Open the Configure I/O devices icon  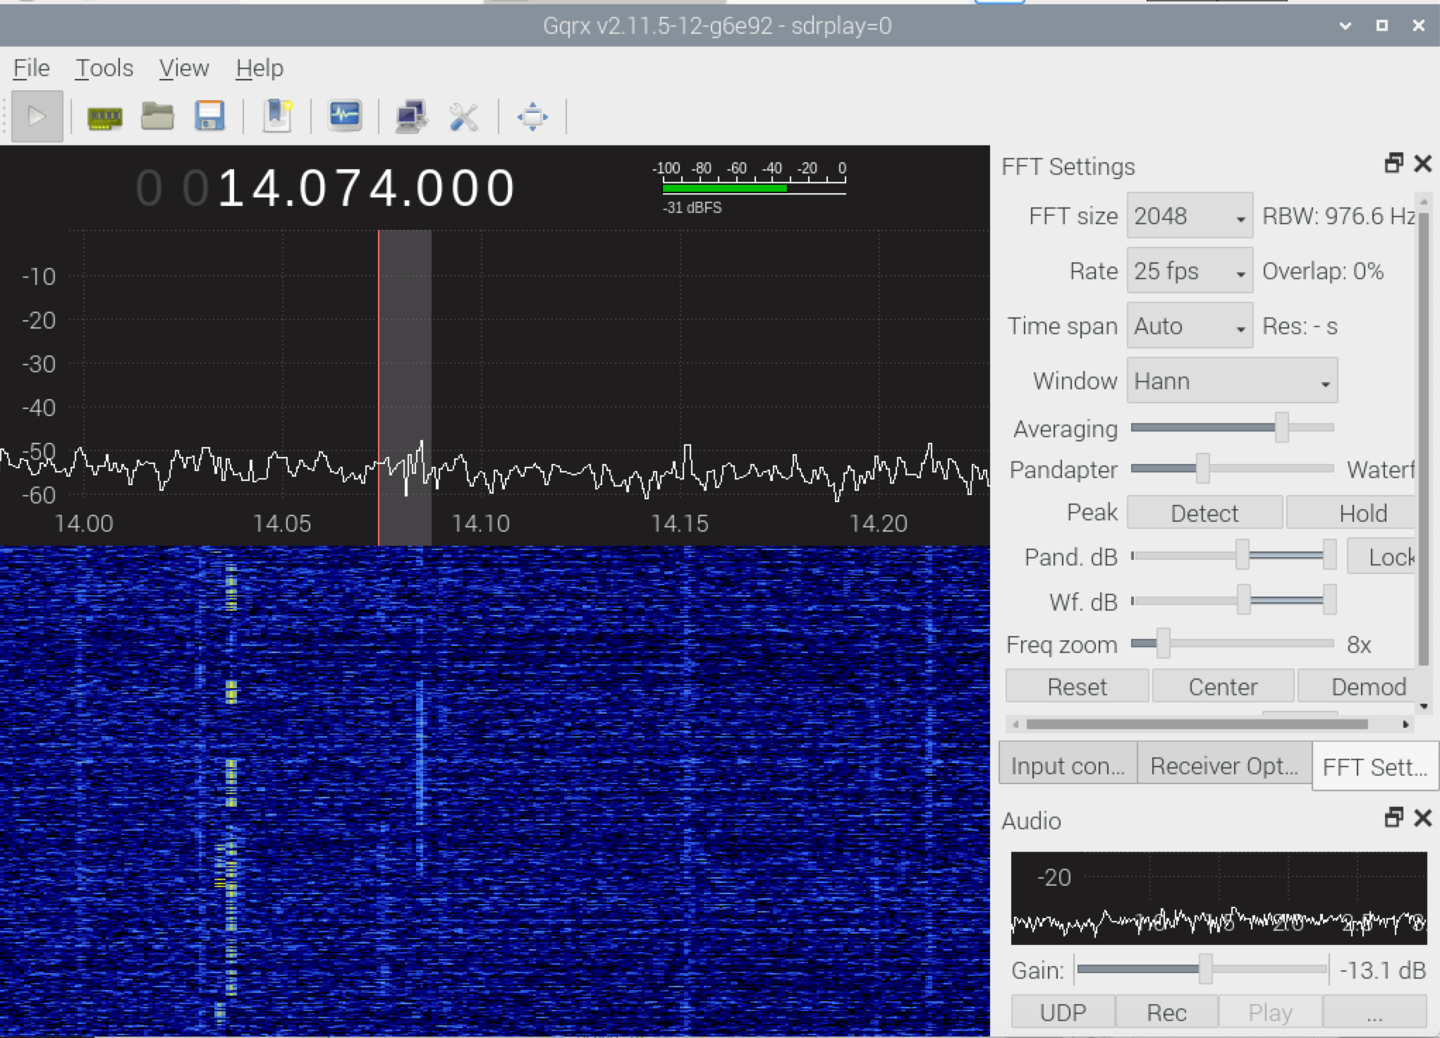[104, 117]
